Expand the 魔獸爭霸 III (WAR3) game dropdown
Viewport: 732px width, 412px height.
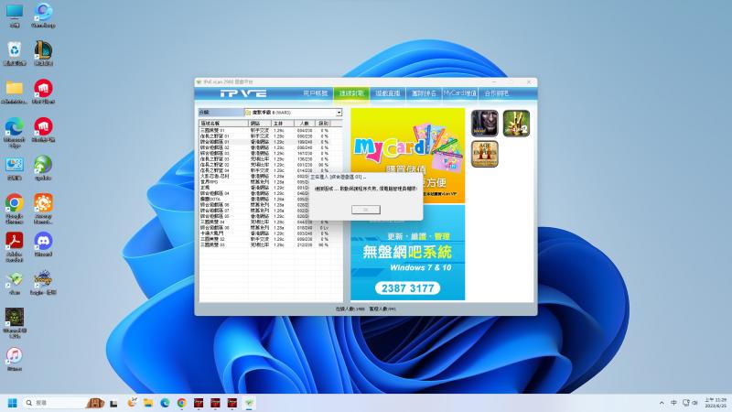(x=339, y=113)
